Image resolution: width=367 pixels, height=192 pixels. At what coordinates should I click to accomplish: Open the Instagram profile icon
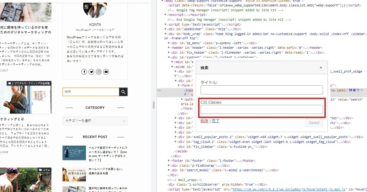(99, 72)
